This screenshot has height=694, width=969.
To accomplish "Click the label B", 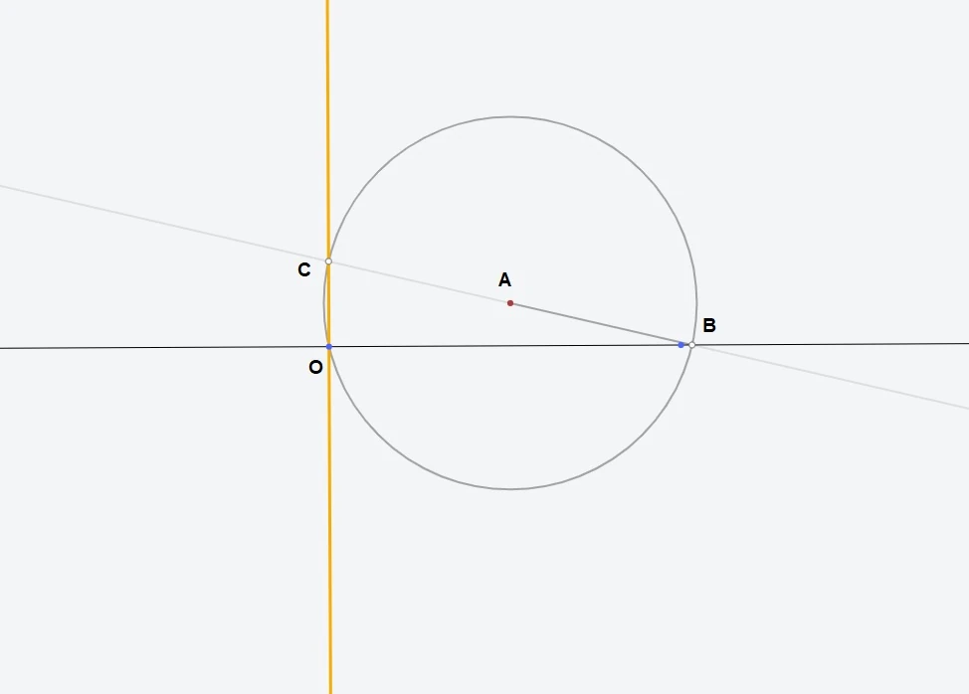I will click(x=709, y=325).
